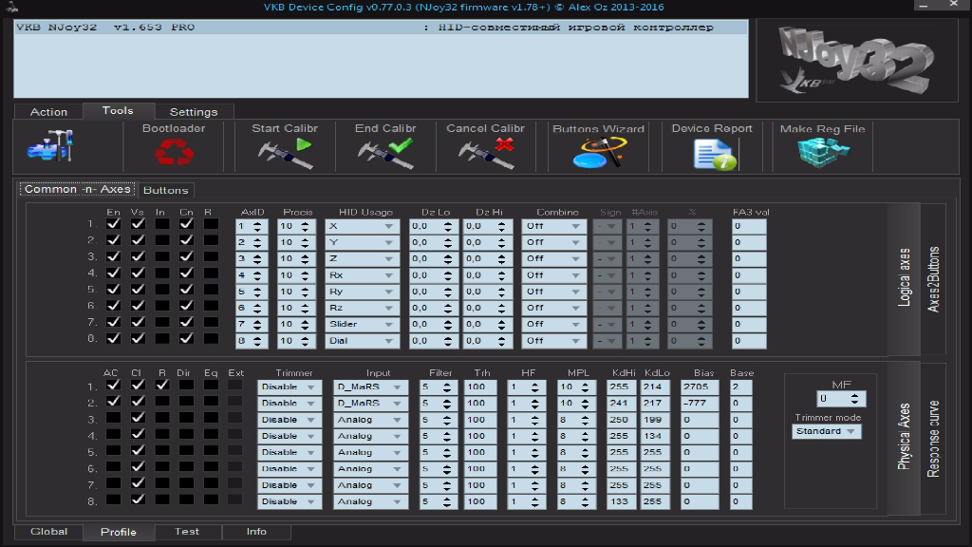Click the Bootloader recycle icon
Screen dimensions: 972x547
tap(175, 152)
